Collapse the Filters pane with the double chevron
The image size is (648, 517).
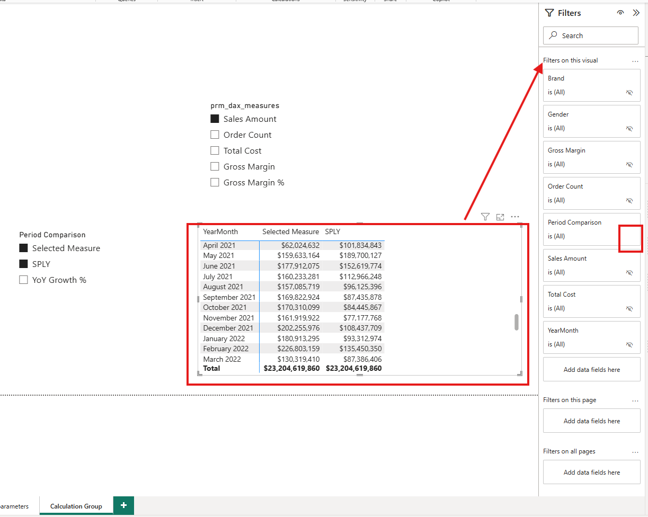coord(636,13)
